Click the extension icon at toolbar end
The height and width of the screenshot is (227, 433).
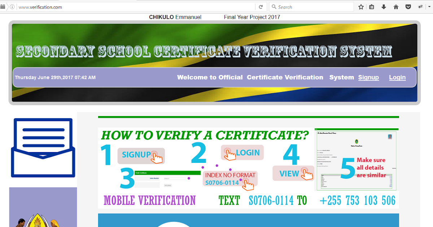420,7
